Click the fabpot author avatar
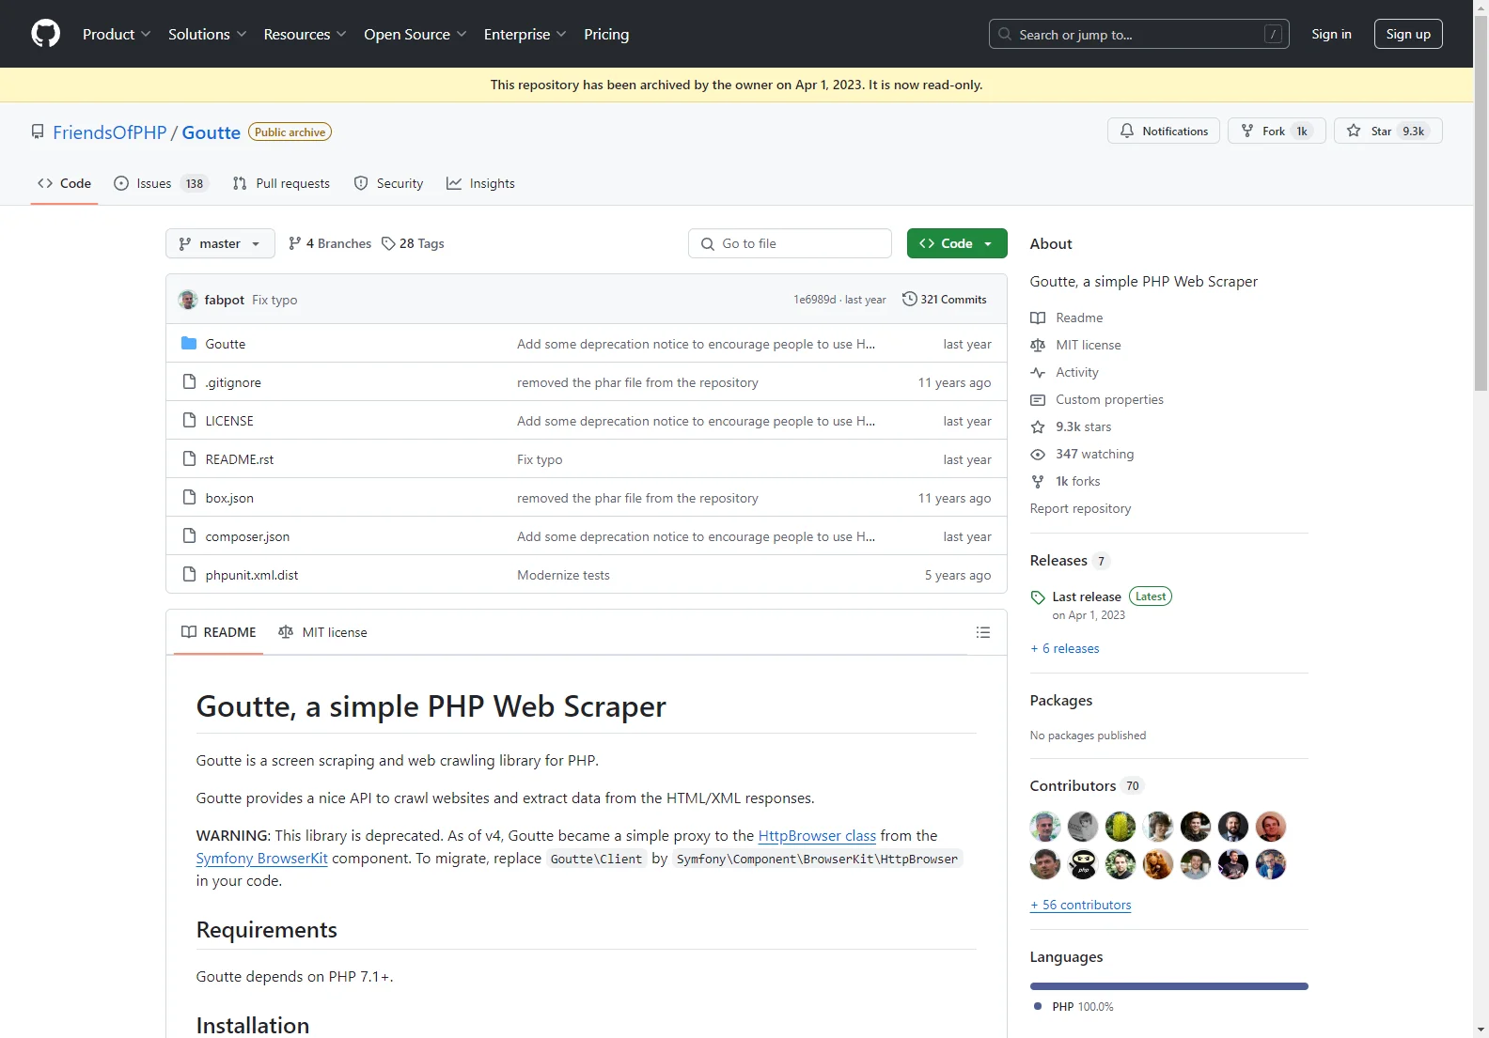Viewport: 1489px width, 1038px height. 188,300
